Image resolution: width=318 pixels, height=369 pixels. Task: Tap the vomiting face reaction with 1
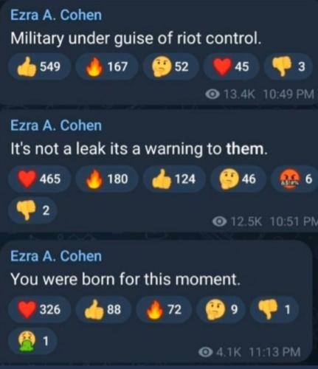32,341
